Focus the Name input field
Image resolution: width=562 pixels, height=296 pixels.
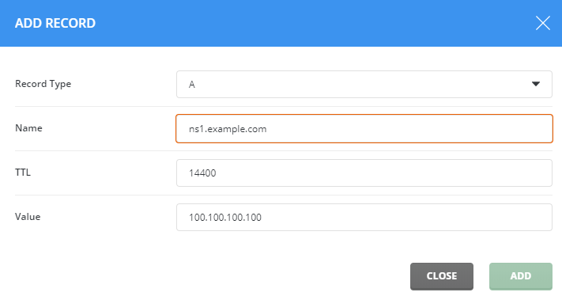tap(364, 129)
